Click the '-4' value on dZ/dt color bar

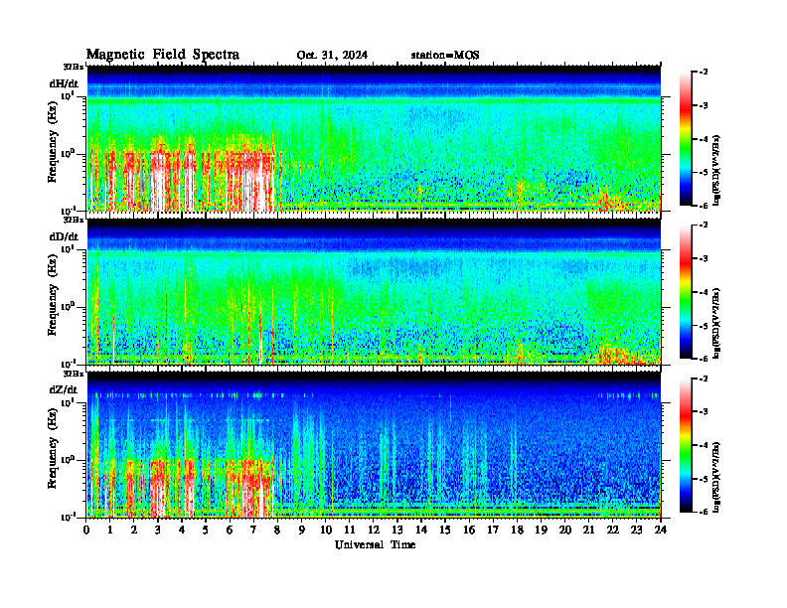[704, 445]
